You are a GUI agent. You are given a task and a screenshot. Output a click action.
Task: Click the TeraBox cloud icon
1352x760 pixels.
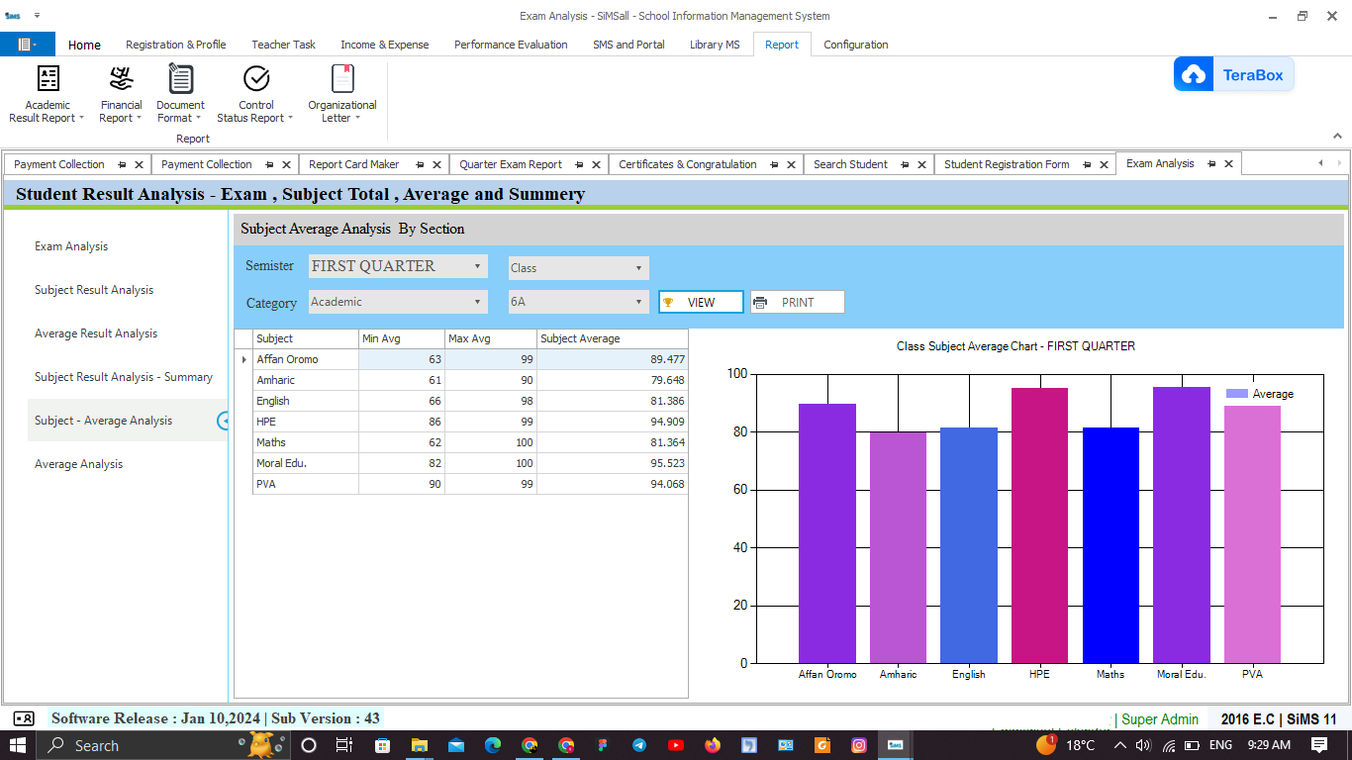click(1194, 75)
